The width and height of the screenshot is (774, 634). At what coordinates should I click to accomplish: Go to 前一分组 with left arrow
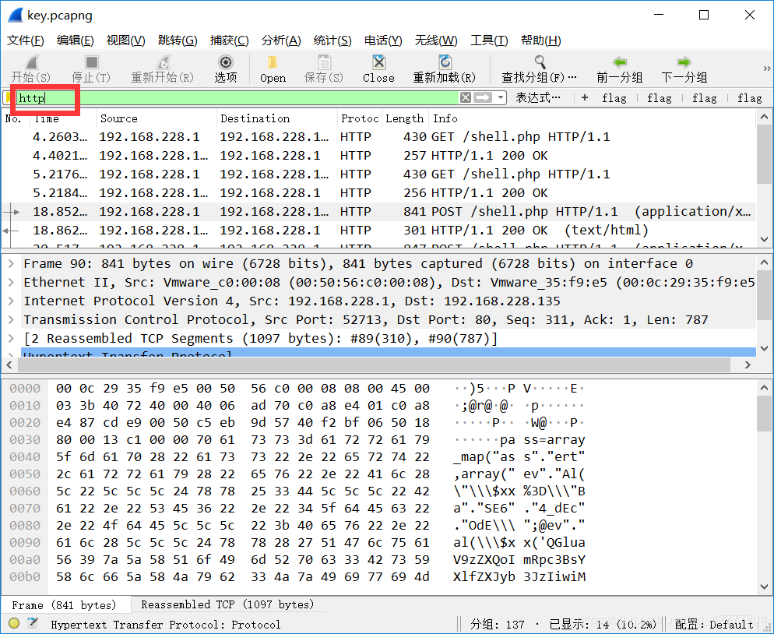click(620, 62)
